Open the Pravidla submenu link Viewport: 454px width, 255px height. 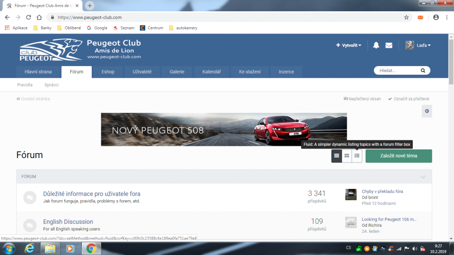(x=25, y=85)
